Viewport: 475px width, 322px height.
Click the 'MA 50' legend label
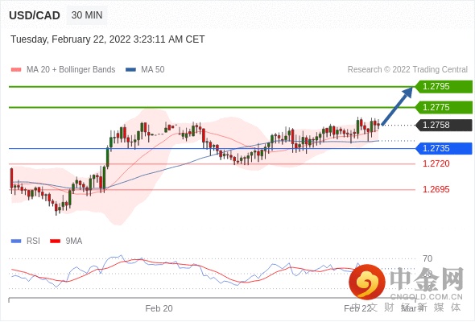(x=153, y=70)
